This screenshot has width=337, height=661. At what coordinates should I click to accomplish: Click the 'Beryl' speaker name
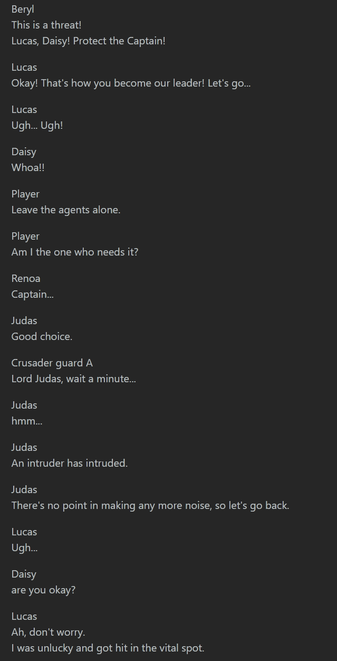[23, 10]
